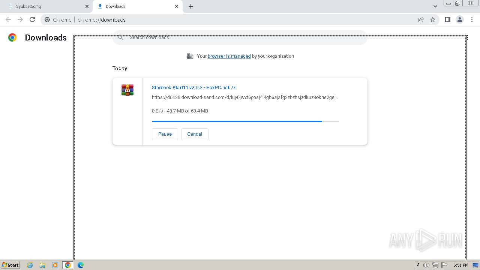Bookmark this tab with the star icon
480x270 pixels.
click(433, 19)
